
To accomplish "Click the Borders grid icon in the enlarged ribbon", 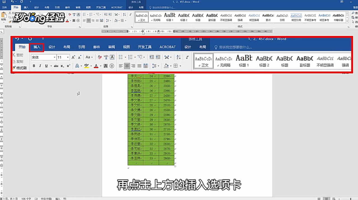I will (x=176, y=66).
